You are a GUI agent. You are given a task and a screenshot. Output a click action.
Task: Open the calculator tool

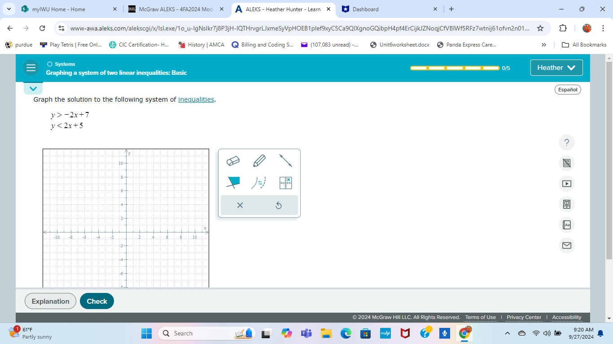(x=567, y=163)
